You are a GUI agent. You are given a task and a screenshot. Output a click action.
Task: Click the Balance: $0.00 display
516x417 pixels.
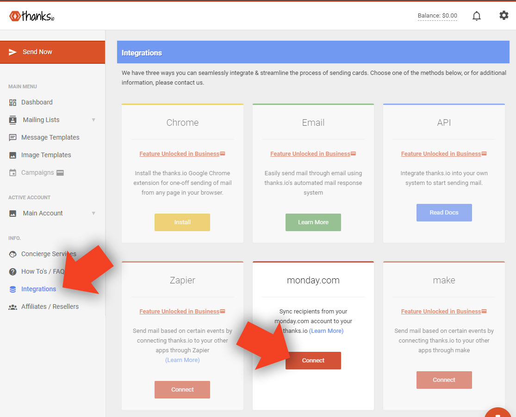pyautogui.click(x=437, y=16)
